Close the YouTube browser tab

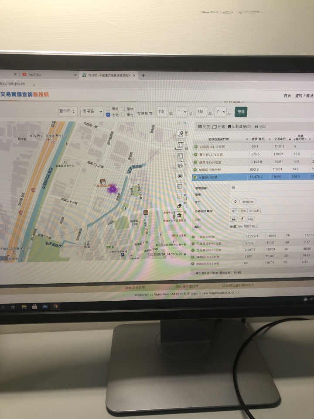(75, 75)
